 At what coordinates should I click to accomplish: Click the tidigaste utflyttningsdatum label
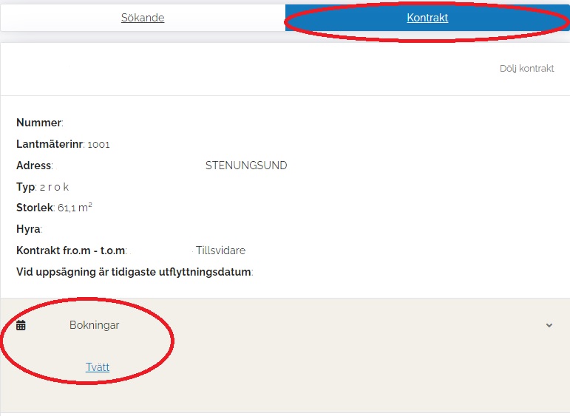click(x=133, y=272)
